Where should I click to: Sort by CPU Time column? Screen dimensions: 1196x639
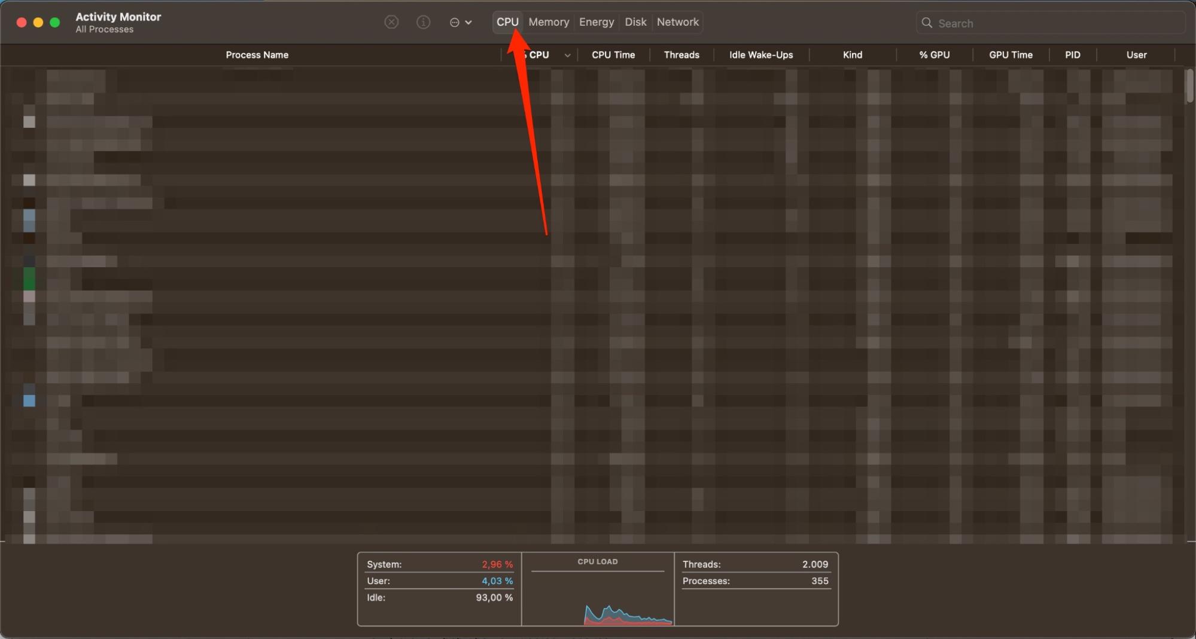[x=613, y=55]
